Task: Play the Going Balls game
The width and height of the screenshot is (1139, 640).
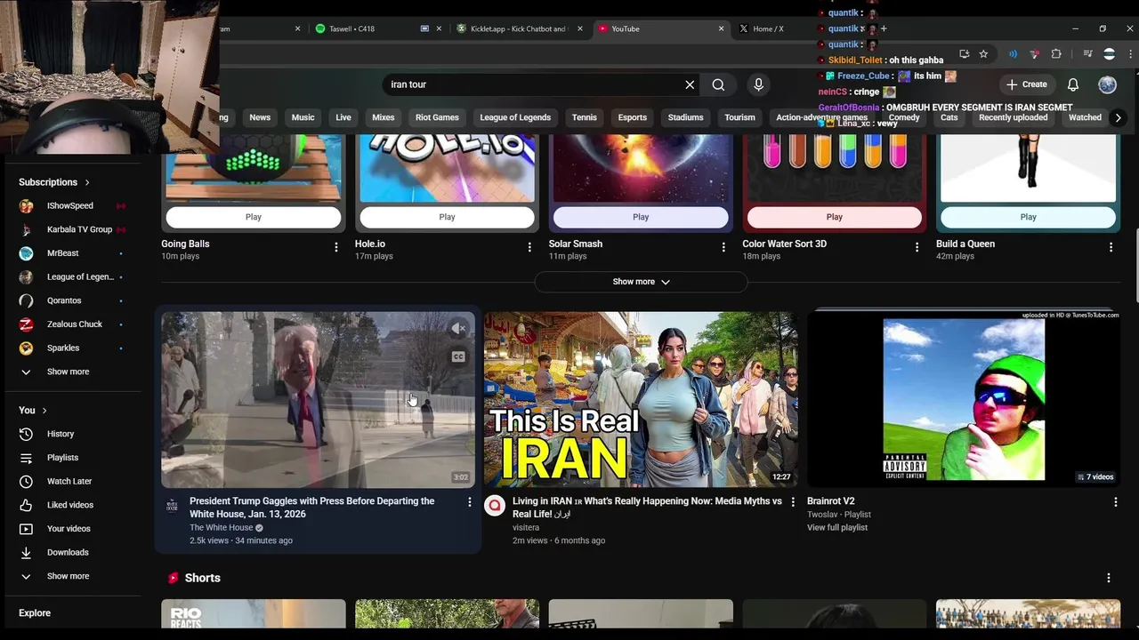Action: [x=254, y=217]
